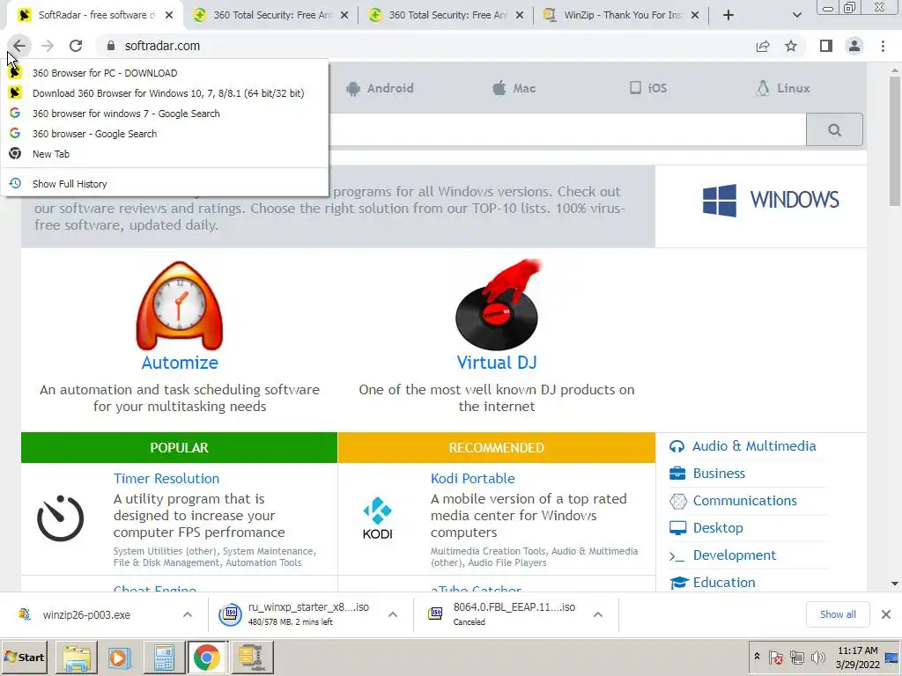Click the Automize clock icon

click(x=180, y=305)
